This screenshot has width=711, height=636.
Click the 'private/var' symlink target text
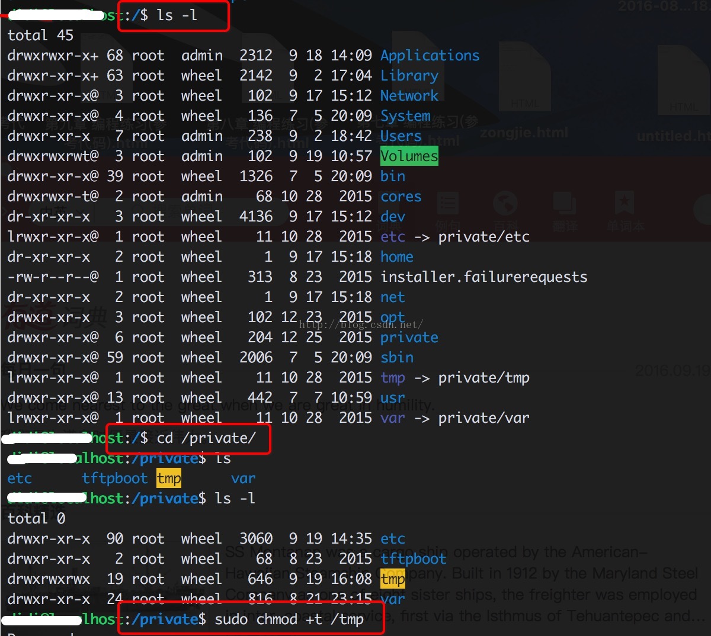(x=483, y=418)
